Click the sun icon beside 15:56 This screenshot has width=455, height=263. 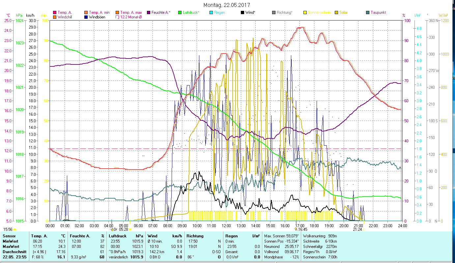[x=14, y=229]
